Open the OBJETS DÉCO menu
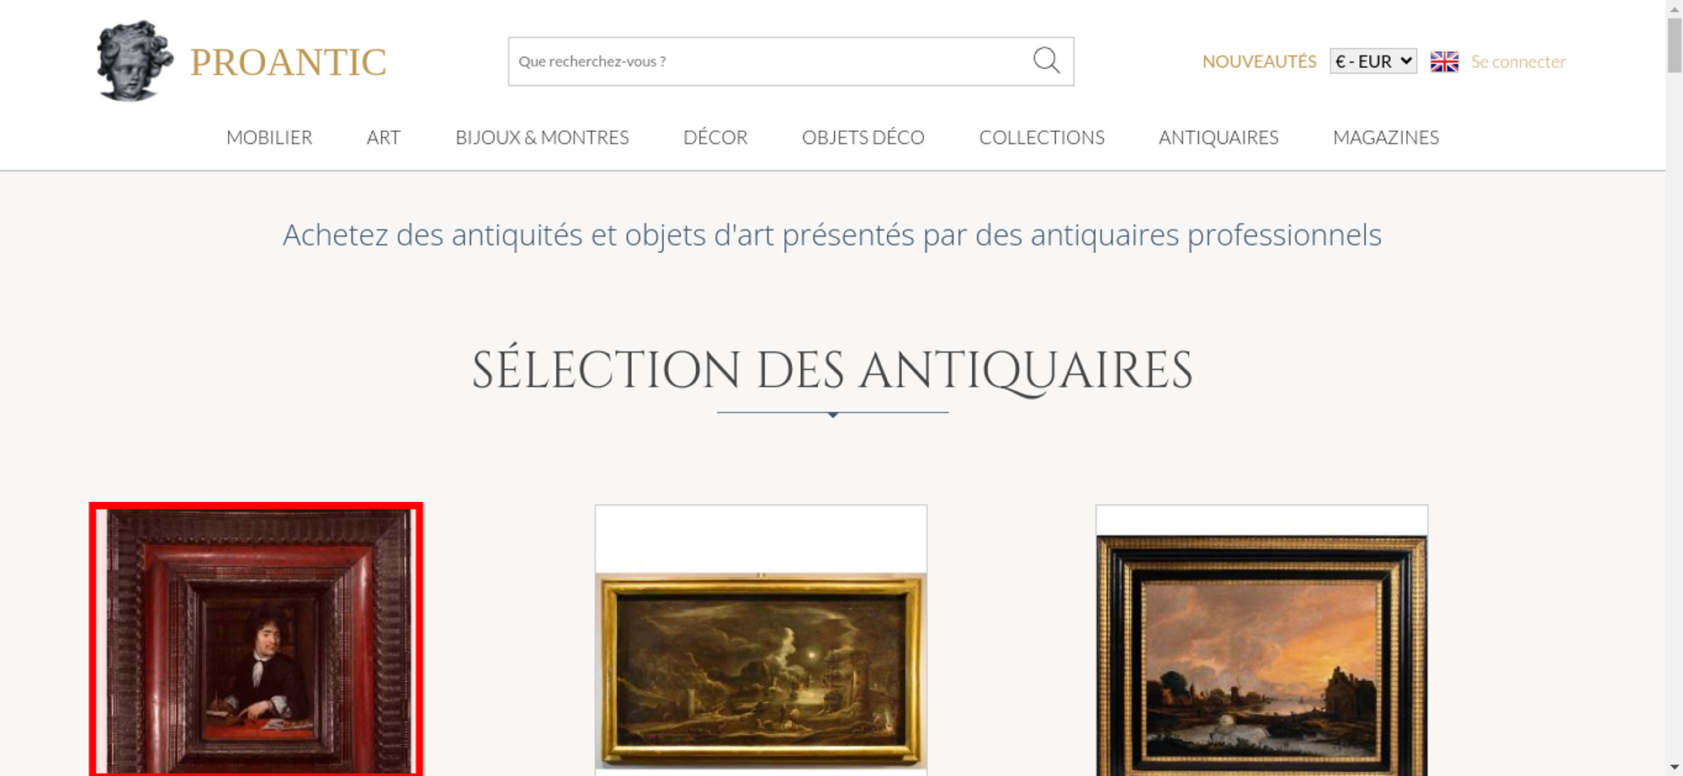The height and width of the screenshot is (776, 1683). (x=863, y=137)
